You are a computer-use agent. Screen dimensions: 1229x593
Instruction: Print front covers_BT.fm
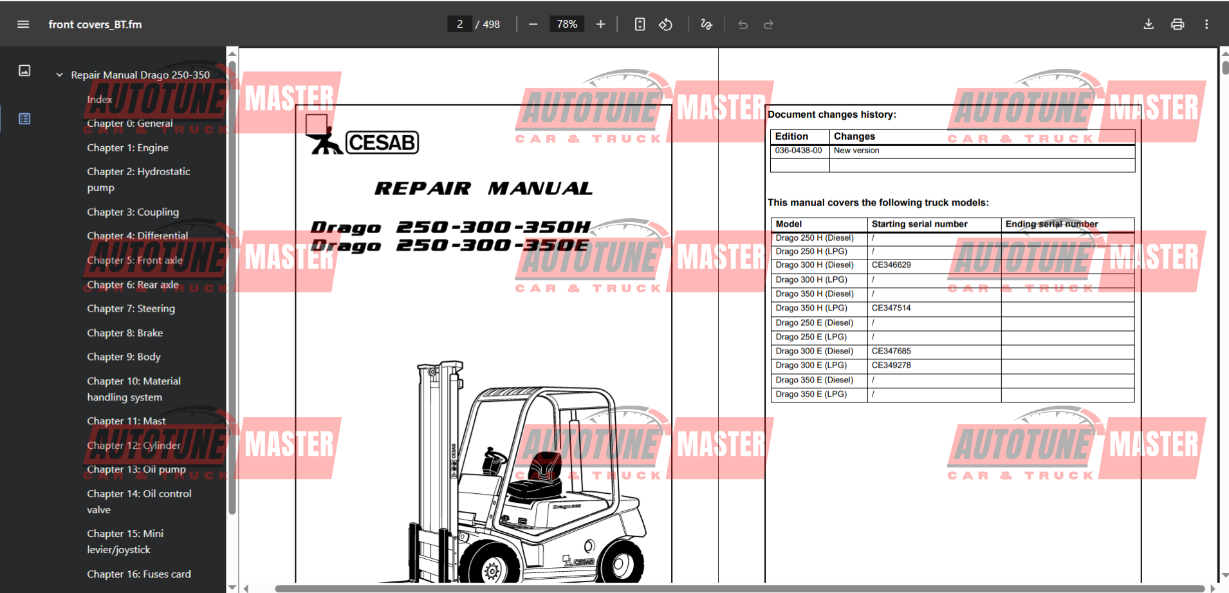click(1177, 24)
